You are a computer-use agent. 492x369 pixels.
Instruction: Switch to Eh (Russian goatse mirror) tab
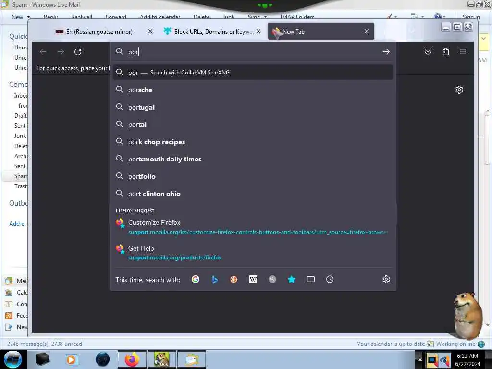click(x=99, y=32)
